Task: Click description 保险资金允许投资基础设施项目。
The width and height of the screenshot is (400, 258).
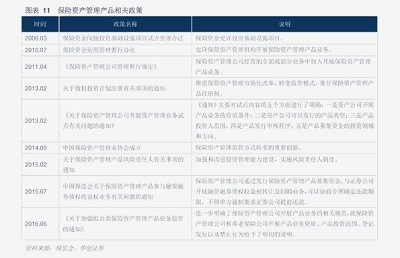Action: point(239,38)
